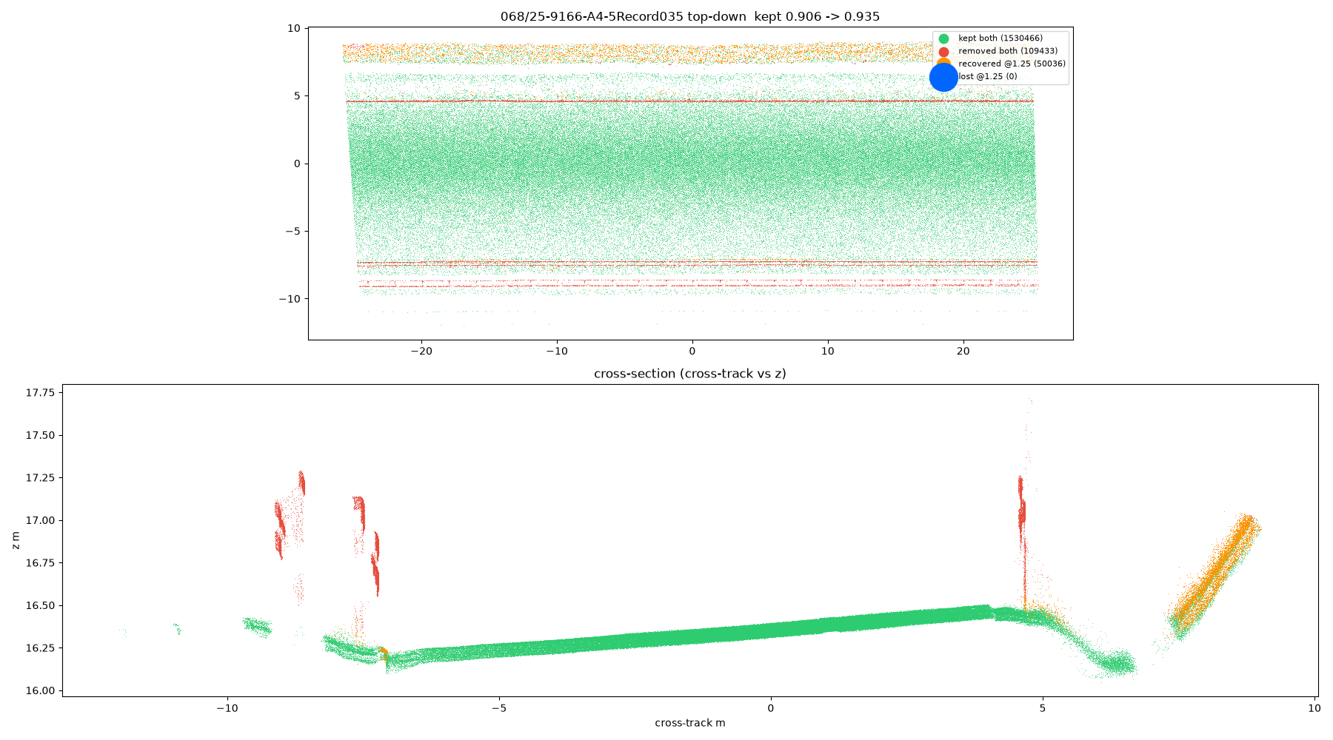Click the 'cross-track m' x-axis label
The width and height of the screenshot is (1333, 740).
[690, 723]
